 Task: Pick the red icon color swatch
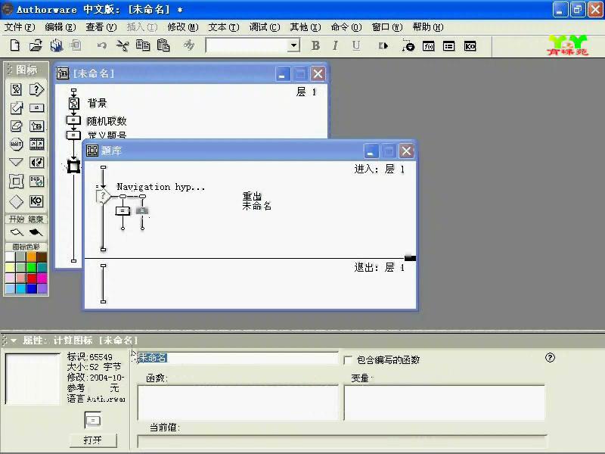32,278
